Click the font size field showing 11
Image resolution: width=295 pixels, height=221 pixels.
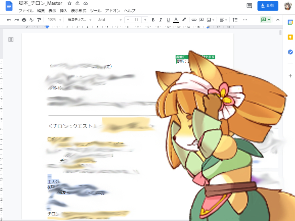point(136,20)
